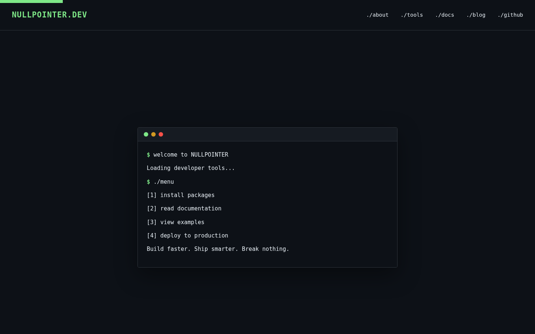Open the ./github link
This screenshot has height=334, width=535.
pos(510,15)
